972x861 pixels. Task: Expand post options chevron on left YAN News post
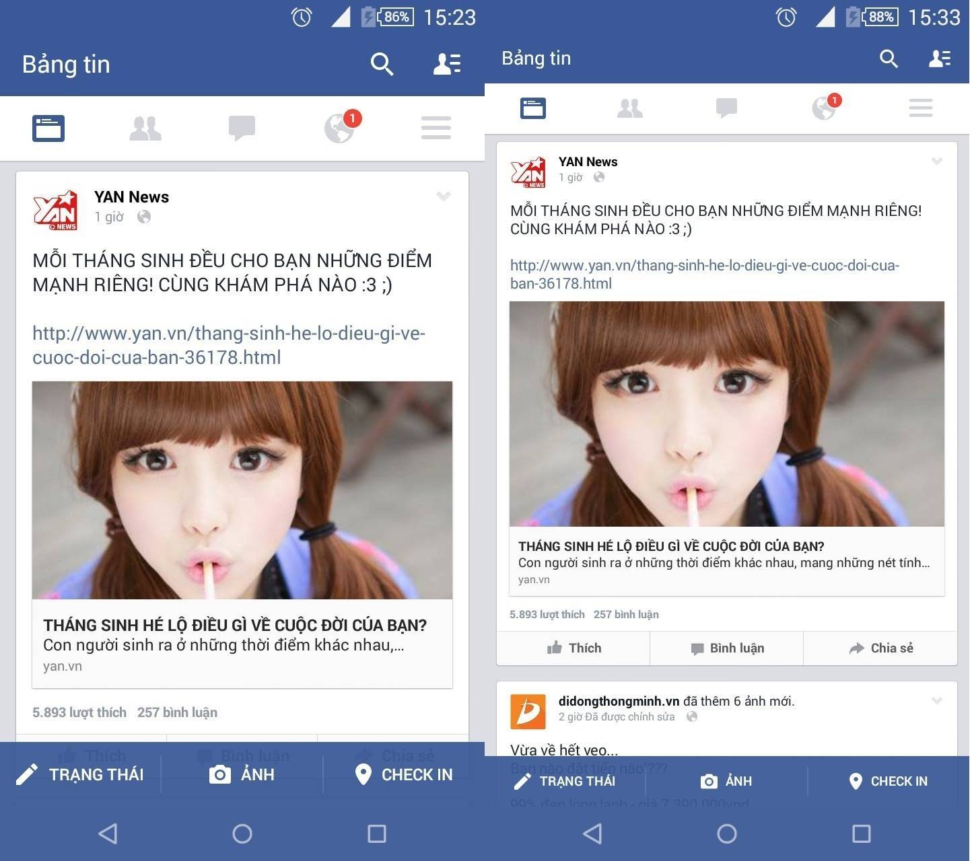[x=443, y=196]
